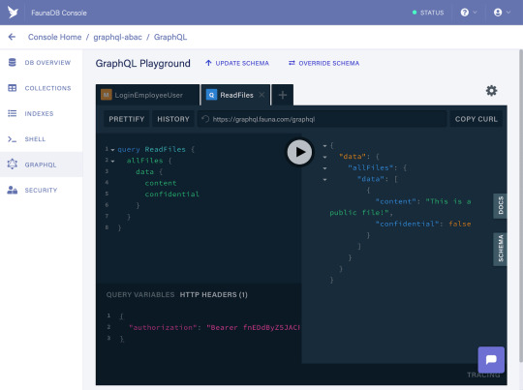
Task: Open SECURITY in the sidebar
Action: (42, 190)
